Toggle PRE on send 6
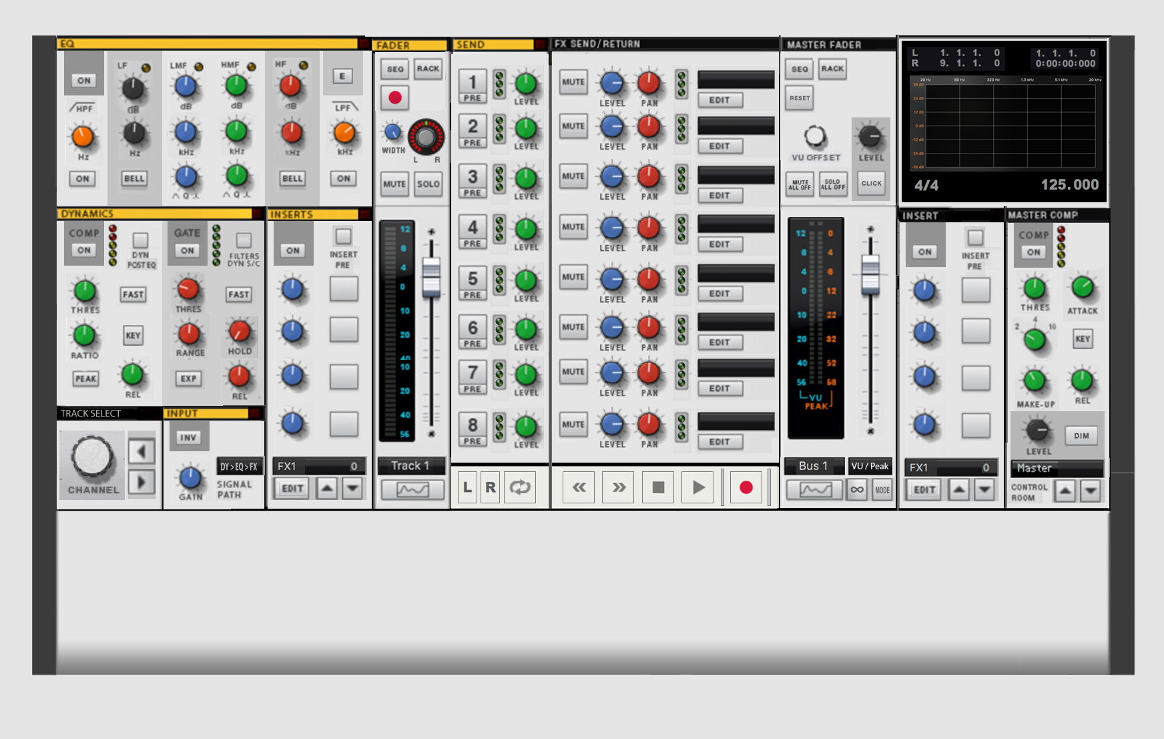This screenshot has height=739, width=1164. coord(473,344)
